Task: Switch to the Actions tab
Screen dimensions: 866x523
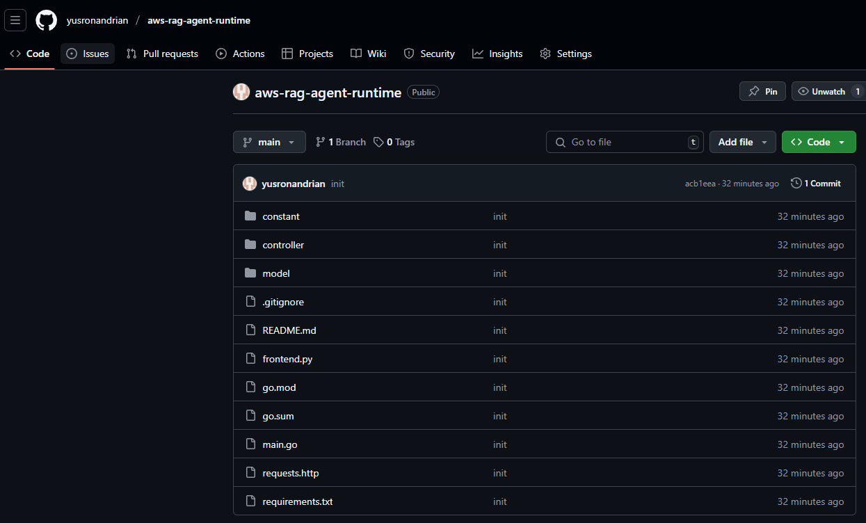Action: [240, 54]
